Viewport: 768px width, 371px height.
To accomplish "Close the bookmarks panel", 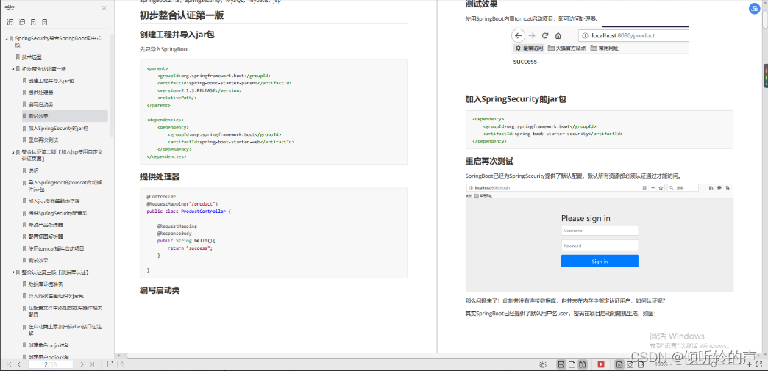I will 104,8.
